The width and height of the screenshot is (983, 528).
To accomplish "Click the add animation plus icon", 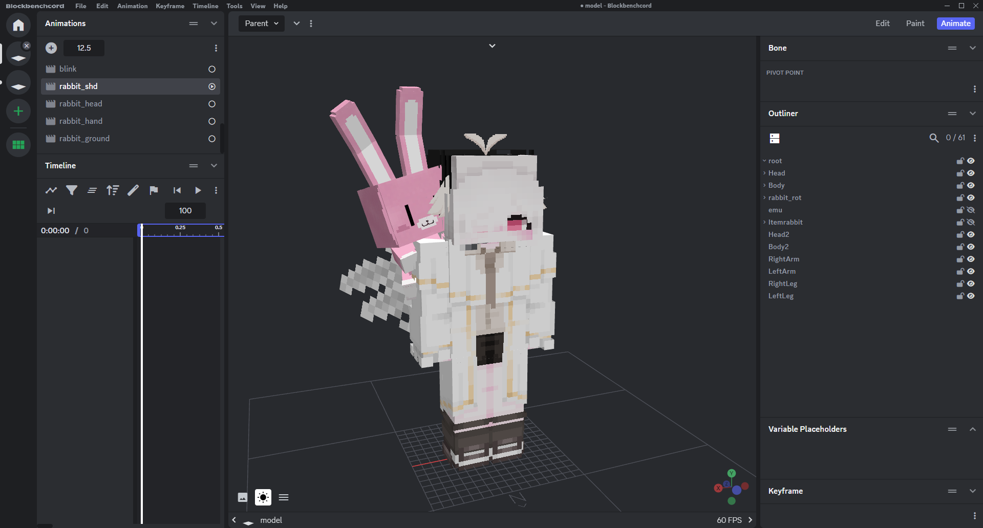I will pos(51,48).
